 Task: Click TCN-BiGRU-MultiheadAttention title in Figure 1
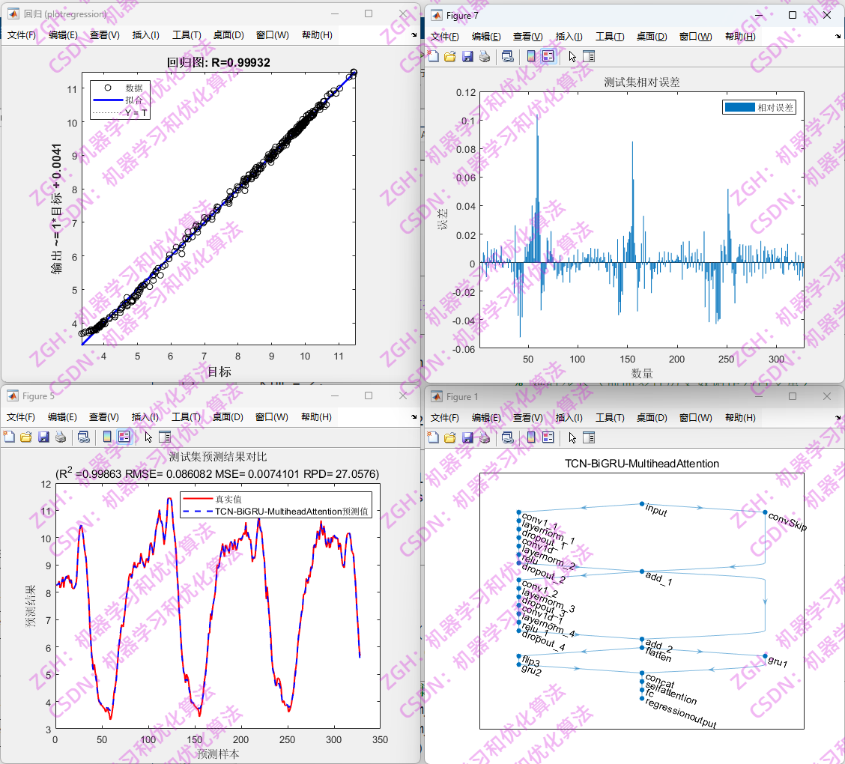click(642, 464)
